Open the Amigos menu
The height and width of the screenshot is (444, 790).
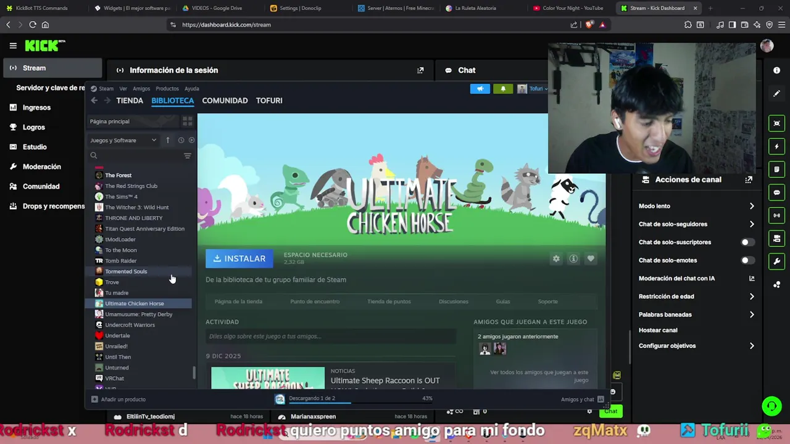141,89
